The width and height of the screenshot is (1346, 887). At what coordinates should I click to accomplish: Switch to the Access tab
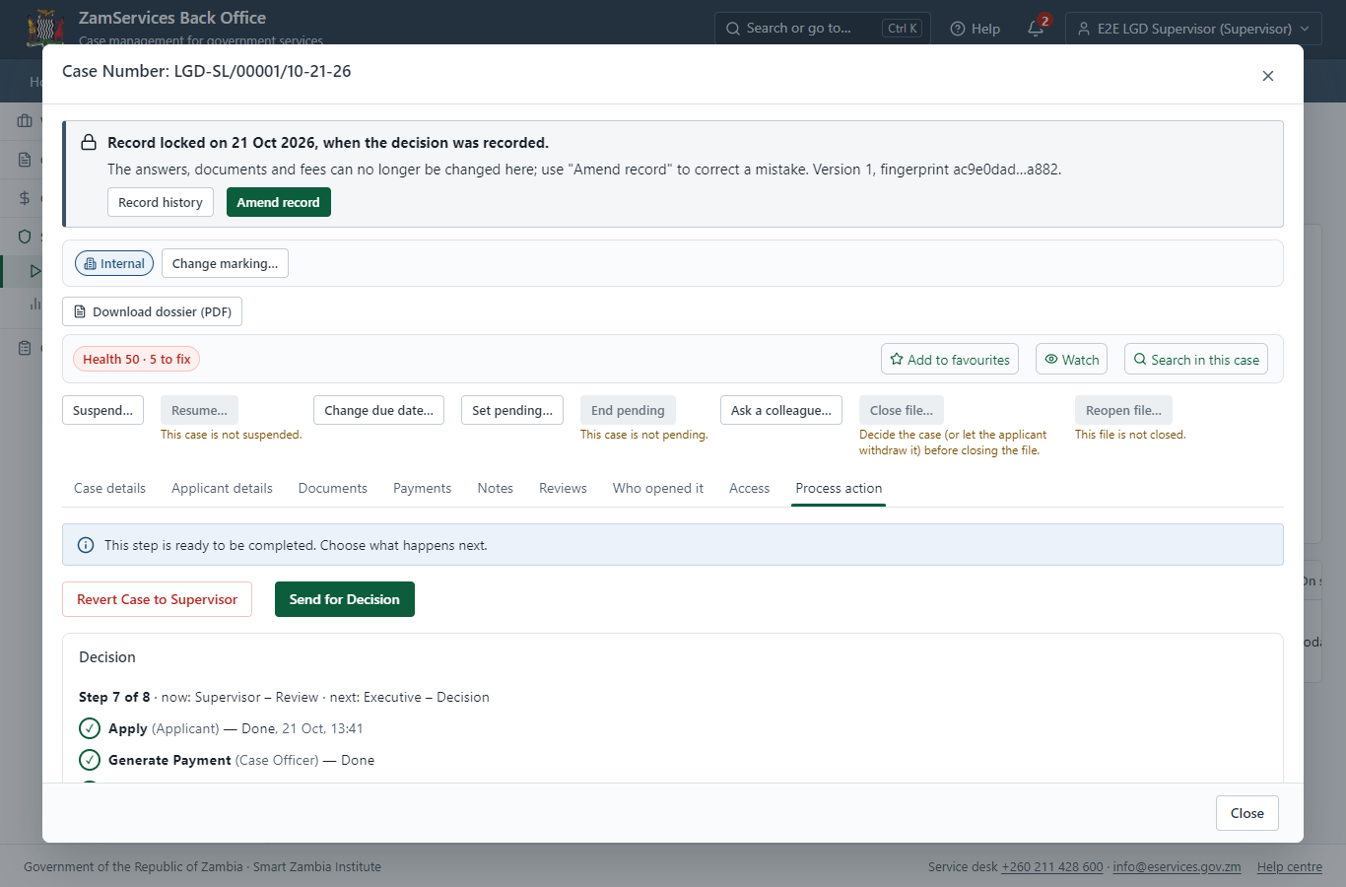[750, 488]
